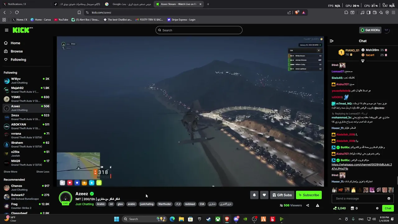
Task: Click the Get KICKs button
Action: click(370, 30)
